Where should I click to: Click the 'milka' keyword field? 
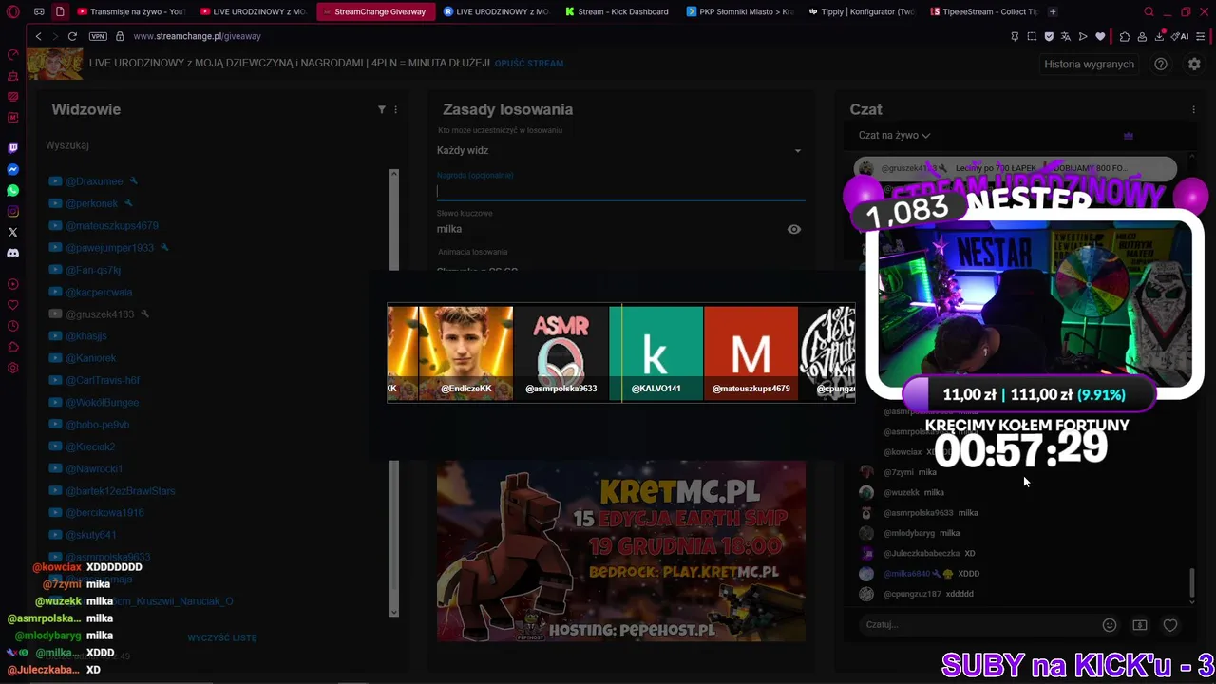pyautogui.click(x=608, y=229)
